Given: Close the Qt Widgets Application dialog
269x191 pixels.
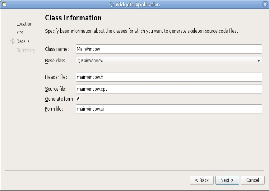Looking at the screenshot, I should coord(265,4).
